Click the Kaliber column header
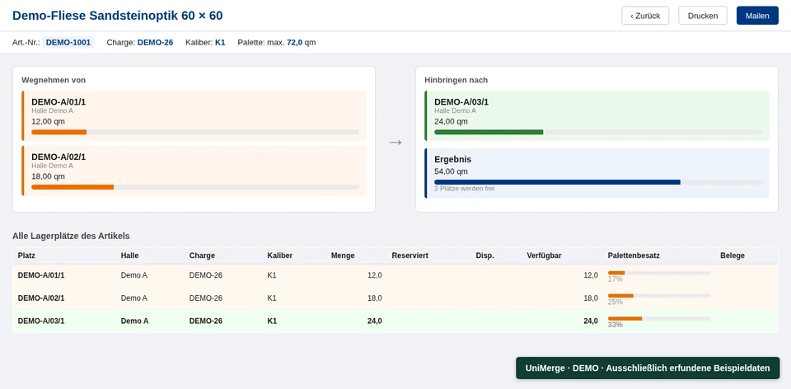The image size is (791, 389). click(279, 255)
